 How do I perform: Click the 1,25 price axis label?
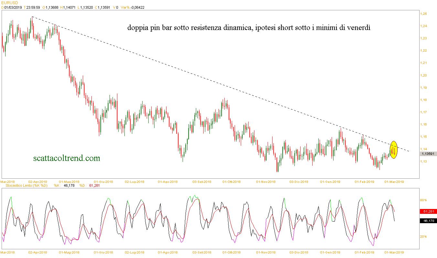[423, 14]
